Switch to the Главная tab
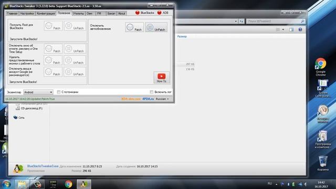Image resolution: width=336 pixels, height=189 pixels. click(x=12, y=14)
